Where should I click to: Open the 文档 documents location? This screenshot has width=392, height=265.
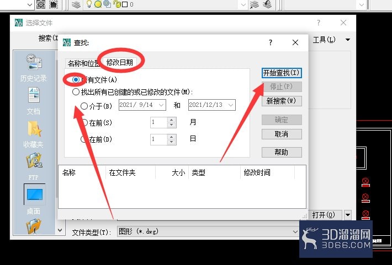click(34, 101)
